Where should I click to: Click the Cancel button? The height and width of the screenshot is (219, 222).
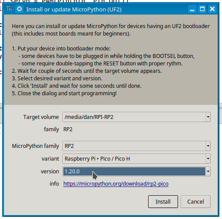pyautogui.click(x=196, y=201)
